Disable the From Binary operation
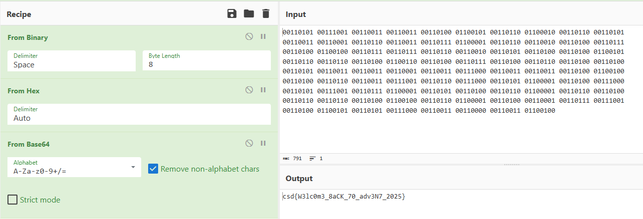 (249, 37)
